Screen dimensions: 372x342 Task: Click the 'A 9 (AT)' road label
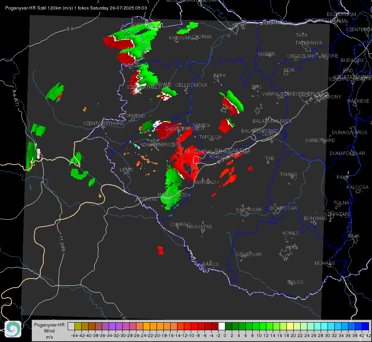pyautogui.click(x=15, y=98)
